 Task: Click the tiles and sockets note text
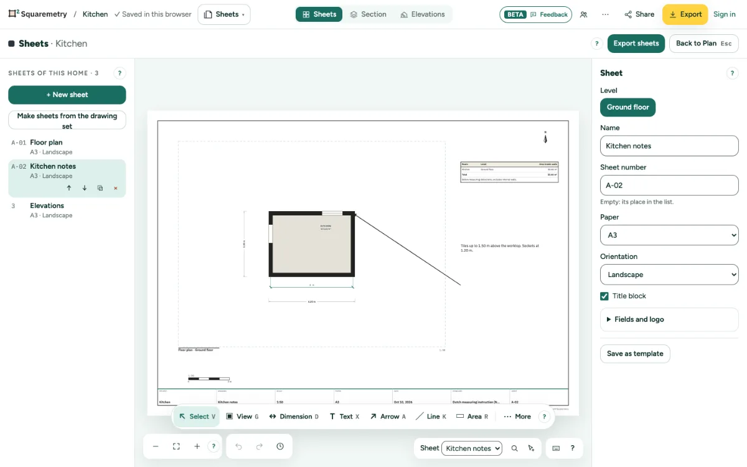click(x=500, y=248)
